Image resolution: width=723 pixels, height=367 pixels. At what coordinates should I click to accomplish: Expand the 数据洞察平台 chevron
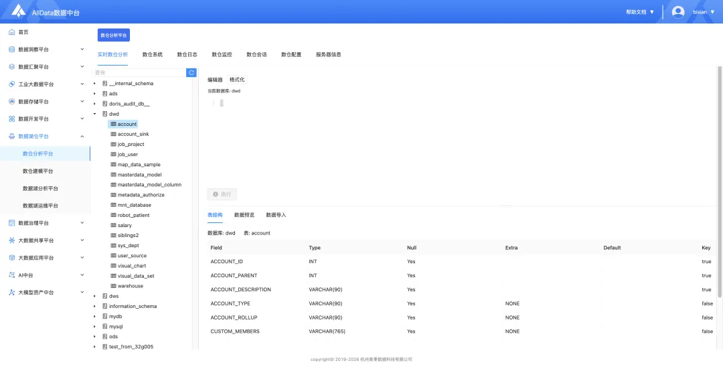tap(82, 49)
